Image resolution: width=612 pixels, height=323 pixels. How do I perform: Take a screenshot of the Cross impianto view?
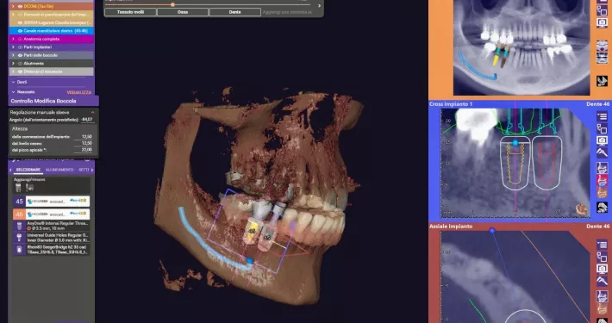point(602,140)
